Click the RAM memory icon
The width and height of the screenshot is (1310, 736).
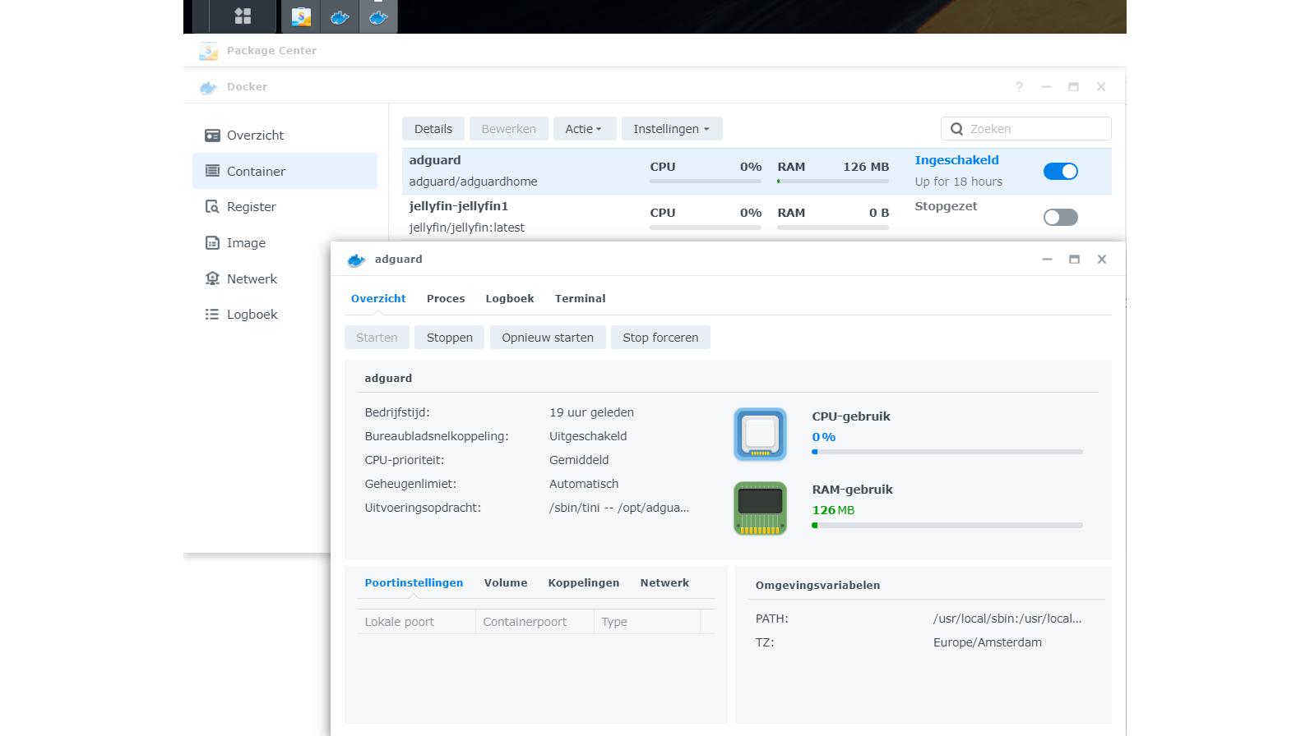[760, 508]
